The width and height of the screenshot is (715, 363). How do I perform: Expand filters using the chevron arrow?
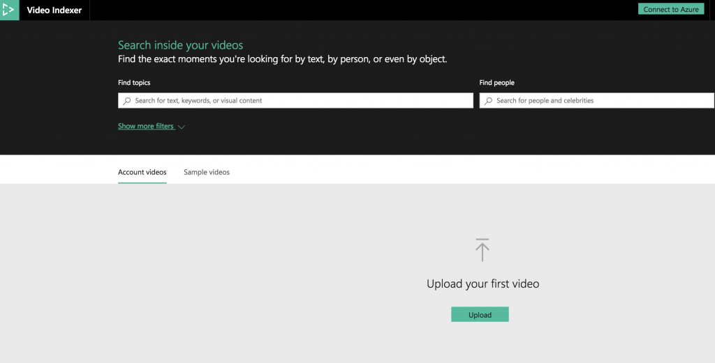[182, 127]
